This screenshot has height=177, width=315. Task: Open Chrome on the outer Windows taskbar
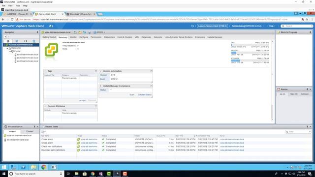click(93, 174)
